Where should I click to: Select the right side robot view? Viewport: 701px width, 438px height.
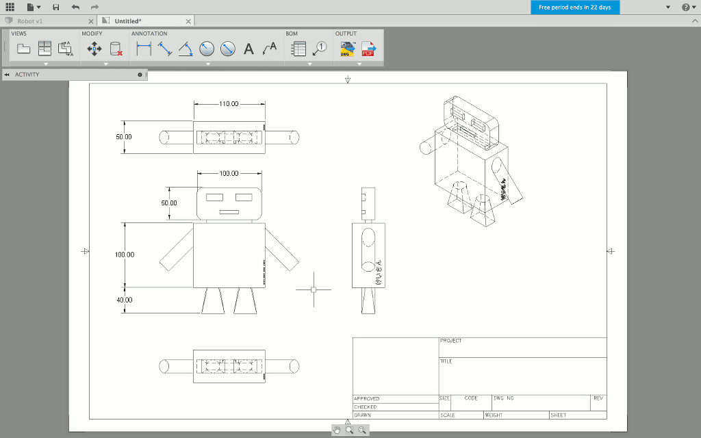click(x=368, y=250)
